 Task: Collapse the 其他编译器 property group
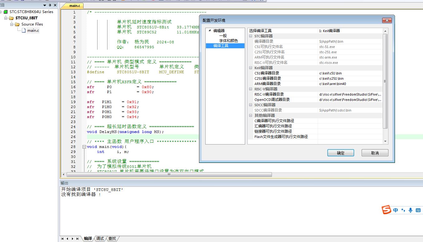point(251,116)
